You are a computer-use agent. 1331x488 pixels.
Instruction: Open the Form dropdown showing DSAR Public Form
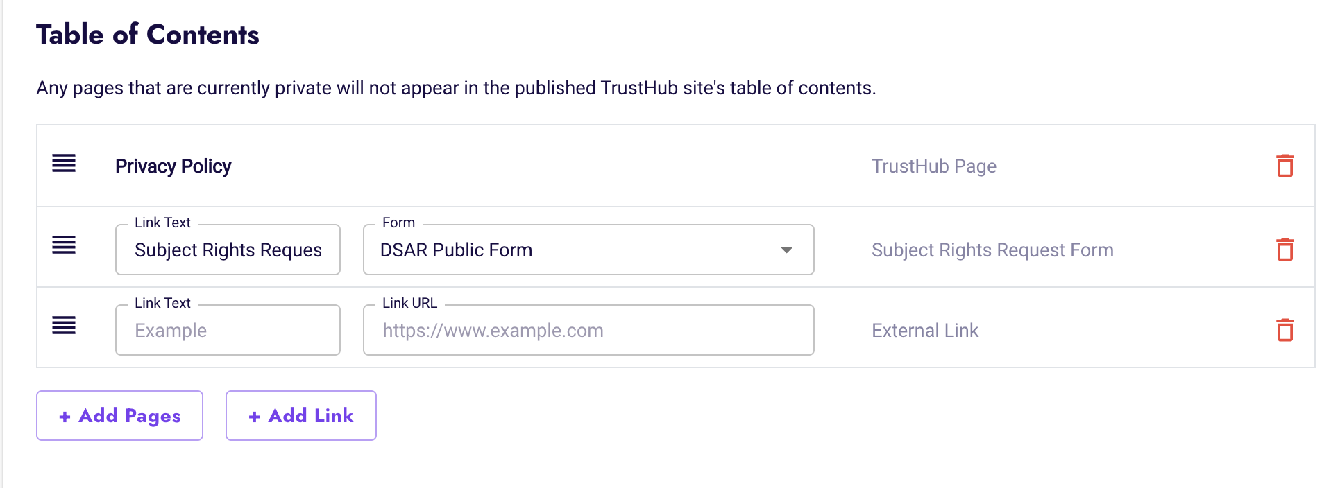click(588, 250)
